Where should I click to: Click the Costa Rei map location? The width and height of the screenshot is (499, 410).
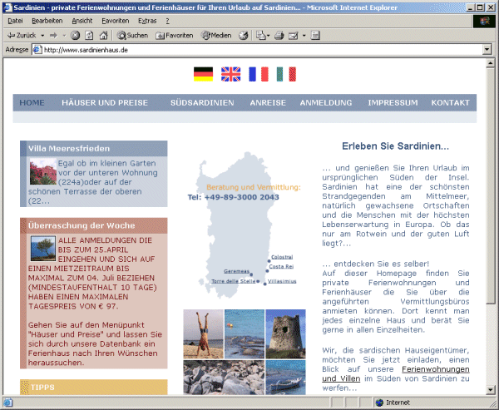282,267
